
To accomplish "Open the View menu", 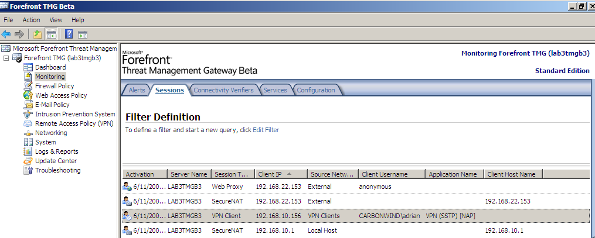I will click(x=56, y=20).
